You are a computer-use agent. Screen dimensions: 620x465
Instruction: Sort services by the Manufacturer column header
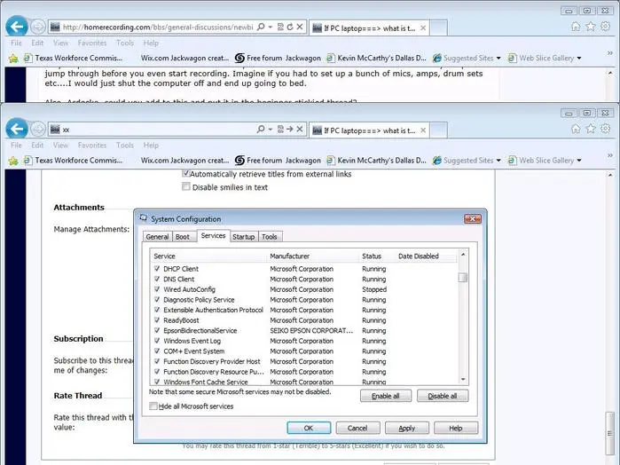[312, 256]
